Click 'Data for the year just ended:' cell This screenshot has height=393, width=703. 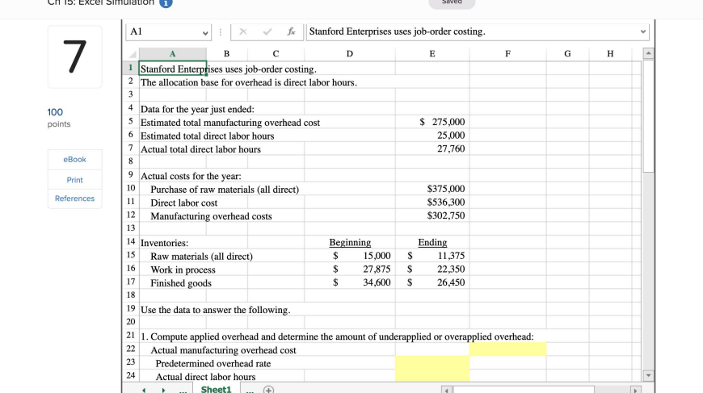pyautogui.click(x=197, y=109)
